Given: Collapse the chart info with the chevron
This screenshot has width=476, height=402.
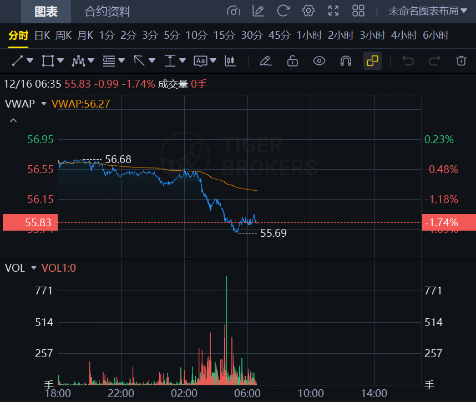Looking at the screenshot, I should click(x=13, y=120).
